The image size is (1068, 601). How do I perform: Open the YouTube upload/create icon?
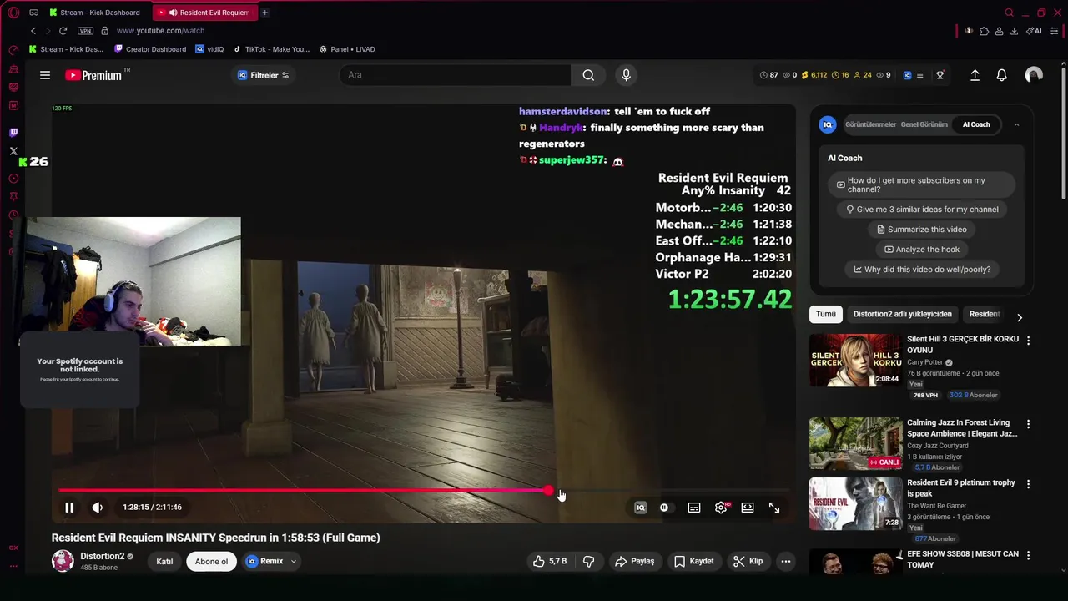pyautogui.click(x=975, y=75)
